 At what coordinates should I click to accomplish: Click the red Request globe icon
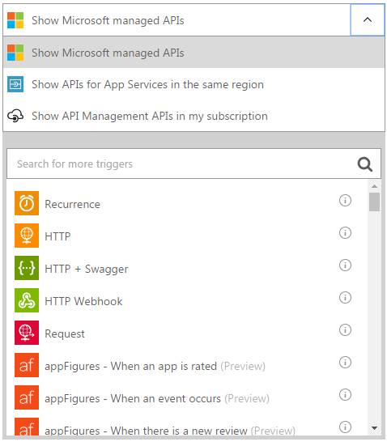27,333
